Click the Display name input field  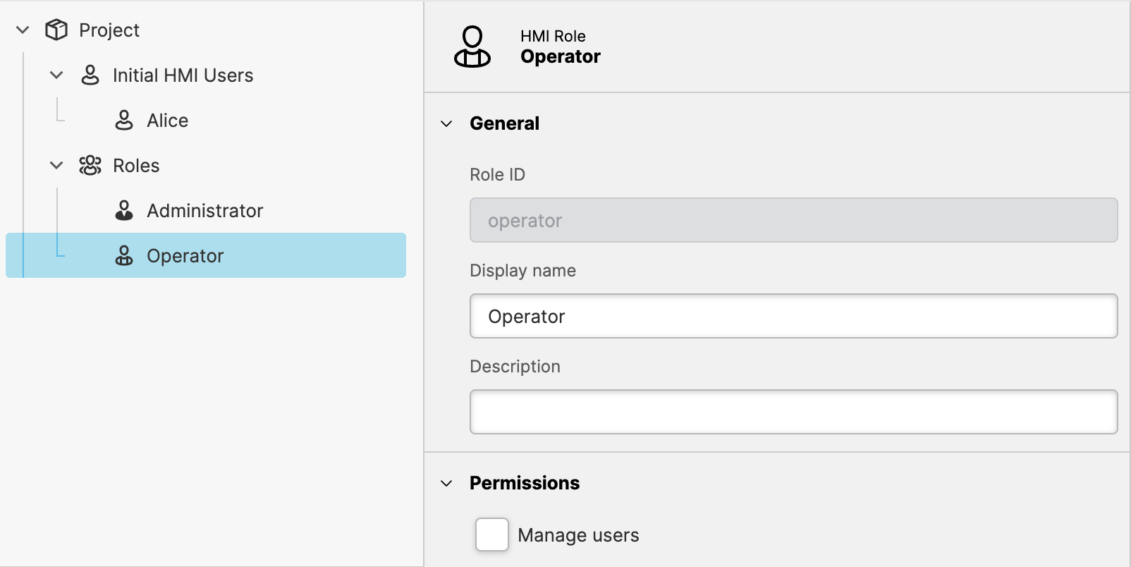[x=793, y=316]
